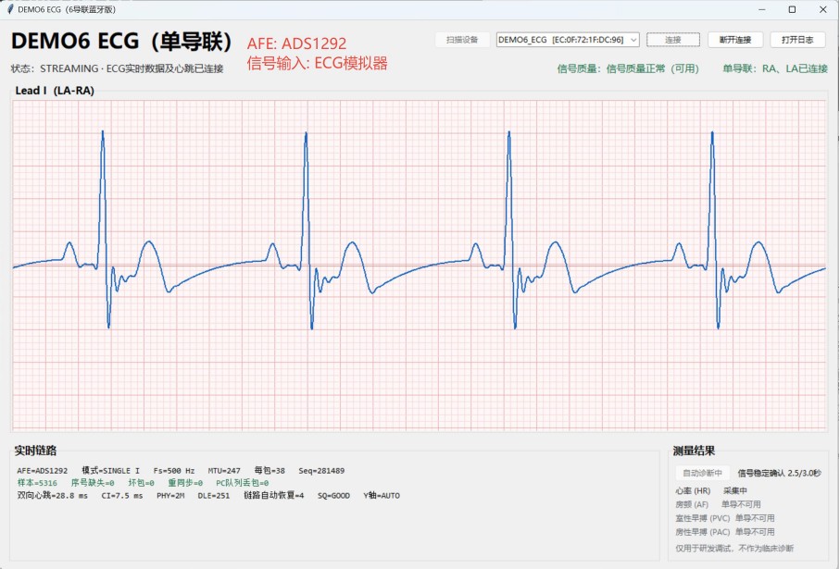Click the 状态: STREAMING status line
Image resolution: width=840 pixels, height=569 pixels.
[x=117, y=68]
